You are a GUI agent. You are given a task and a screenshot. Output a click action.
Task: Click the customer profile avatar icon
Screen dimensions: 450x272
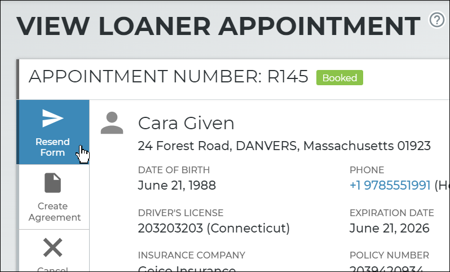point(112,123)
